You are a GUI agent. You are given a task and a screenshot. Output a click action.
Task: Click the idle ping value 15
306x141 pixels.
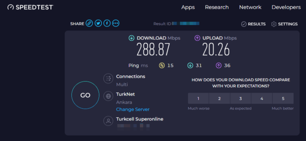click(170, 65)
